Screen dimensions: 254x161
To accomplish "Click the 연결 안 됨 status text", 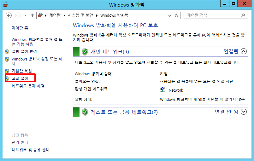I will coord(227,112).
